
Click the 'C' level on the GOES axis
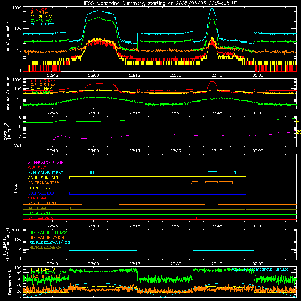20,117
